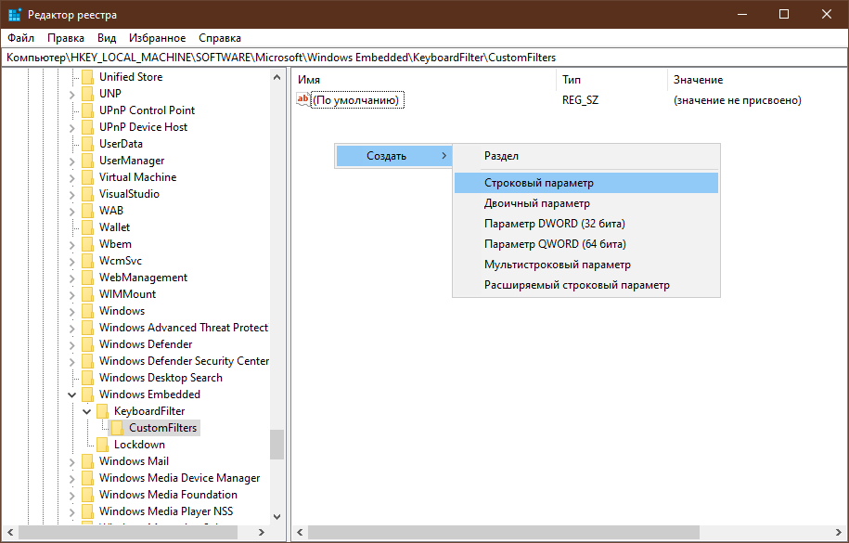Open the Вид menu
This screenshot has width=849, height=543.
107,38
